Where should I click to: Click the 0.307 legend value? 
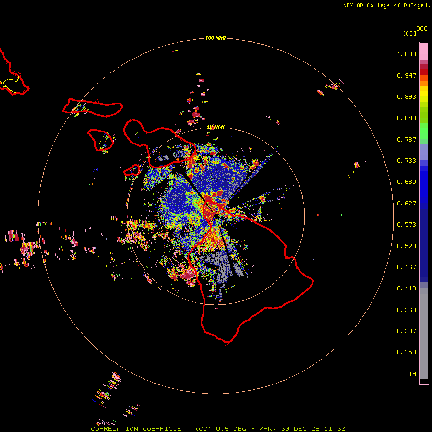point(407,331)
